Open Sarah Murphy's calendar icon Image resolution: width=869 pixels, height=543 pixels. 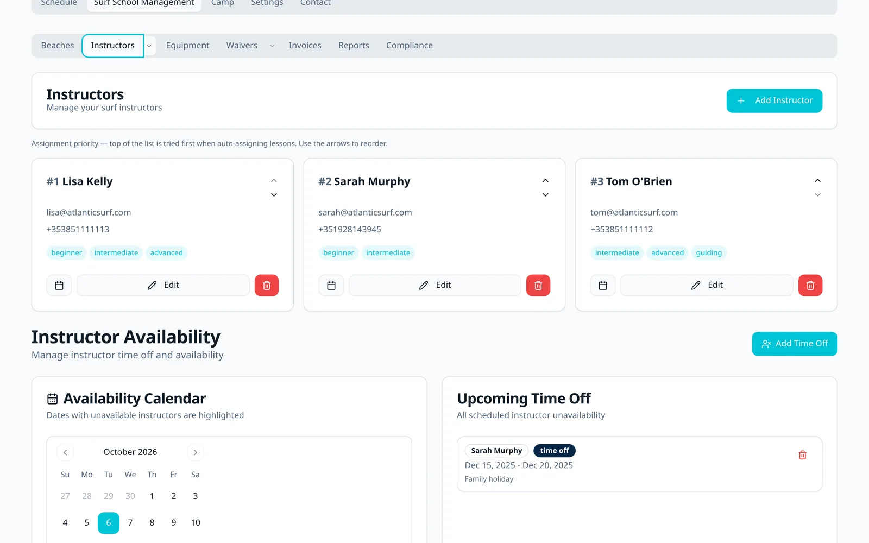(x=331, y=285)
